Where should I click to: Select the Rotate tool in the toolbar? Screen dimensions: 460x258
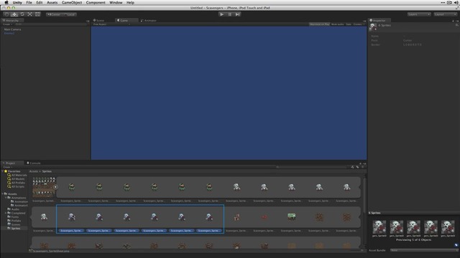point(22,14)
